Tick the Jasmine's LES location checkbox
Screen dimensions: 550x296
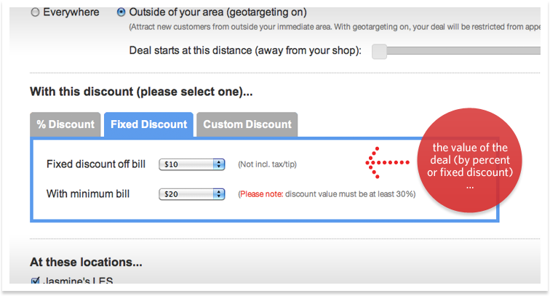click(35, 281)
